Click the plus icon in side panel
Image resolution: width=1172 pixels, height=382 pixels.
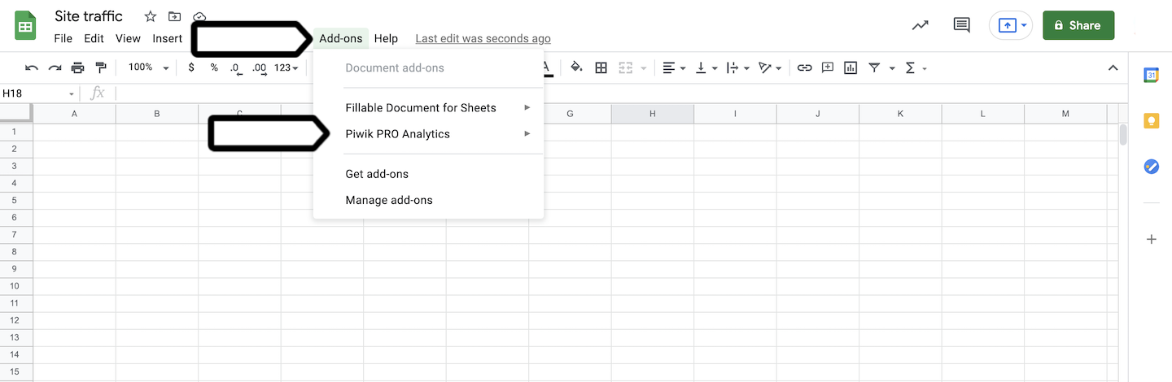coord(1151,239)
